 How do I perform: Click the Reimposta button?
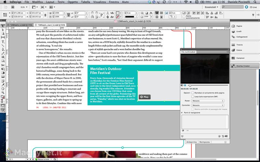pyautogui.click(x=204, y=142)
